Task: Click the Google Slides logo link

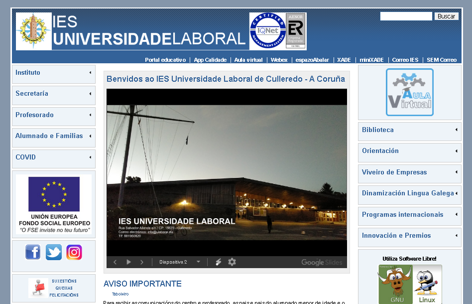Action: click(x=322, y=262)
